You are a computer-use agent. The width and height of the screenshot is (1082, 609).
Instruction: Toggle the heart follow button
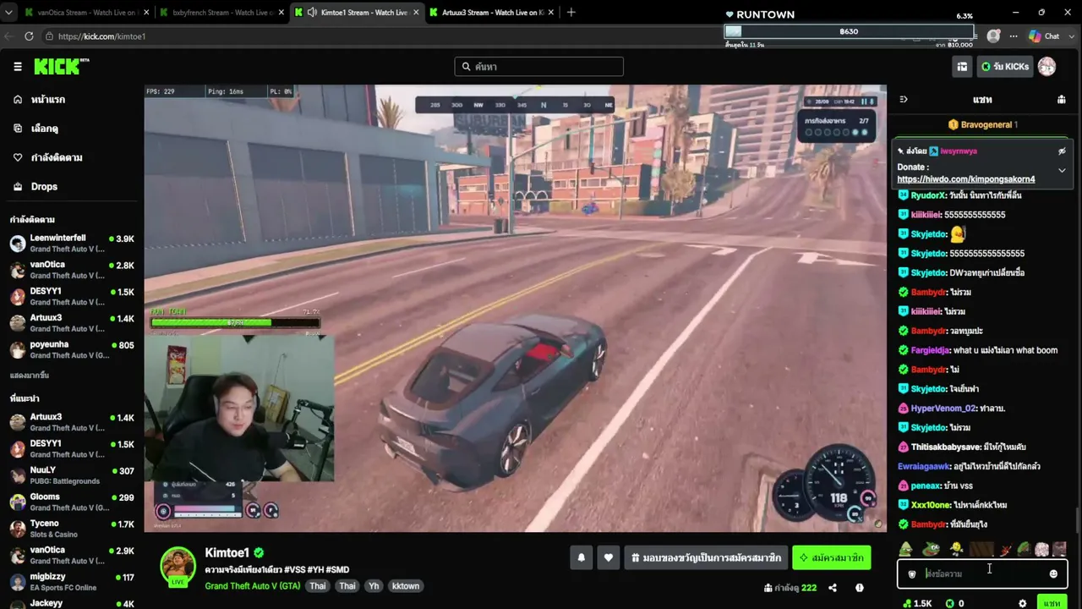click(x=608, y=557)
